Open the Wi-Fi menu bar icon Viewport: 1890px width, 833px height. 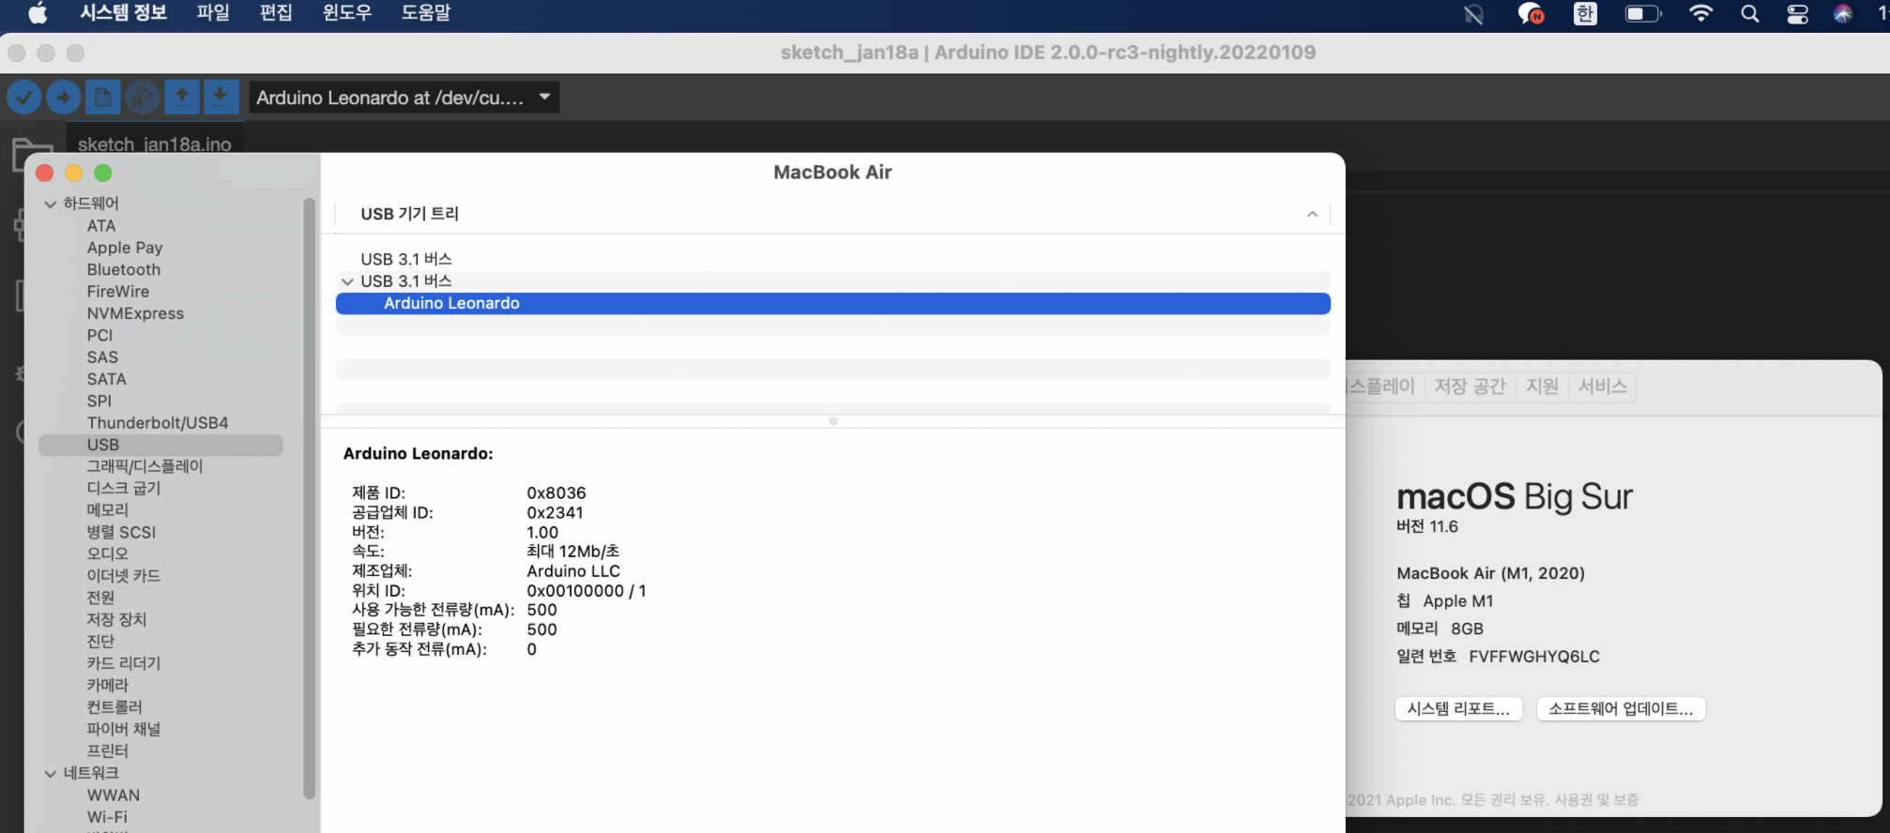click(x=1700, y=13)
